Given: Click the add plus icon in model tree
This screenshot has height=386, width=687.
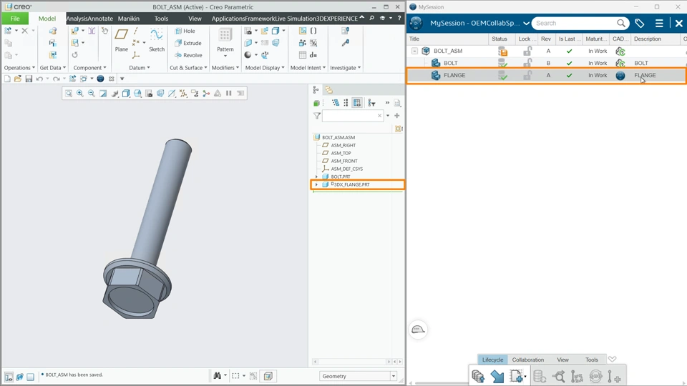Looking at the screenshot, I should 397,116.
